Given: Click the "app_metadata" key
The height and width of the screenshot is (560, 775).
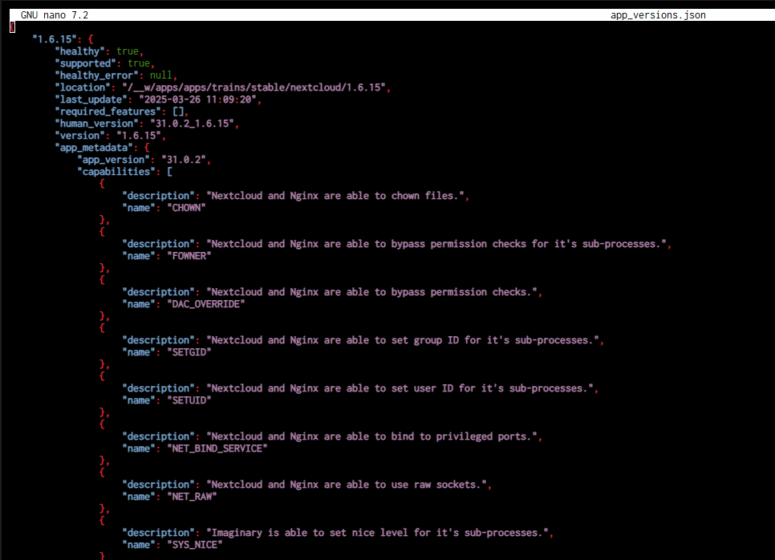Looking at the screenshot, I should coord(94,148).
